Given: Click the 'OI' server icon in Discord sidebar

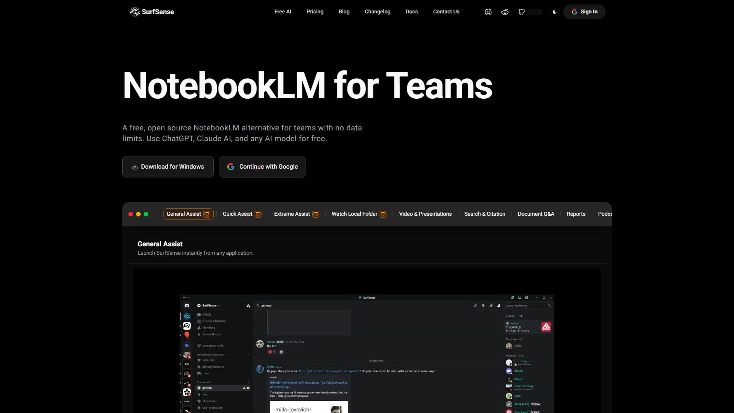Looking at the screenshot, I should click(x=187, y=364).
